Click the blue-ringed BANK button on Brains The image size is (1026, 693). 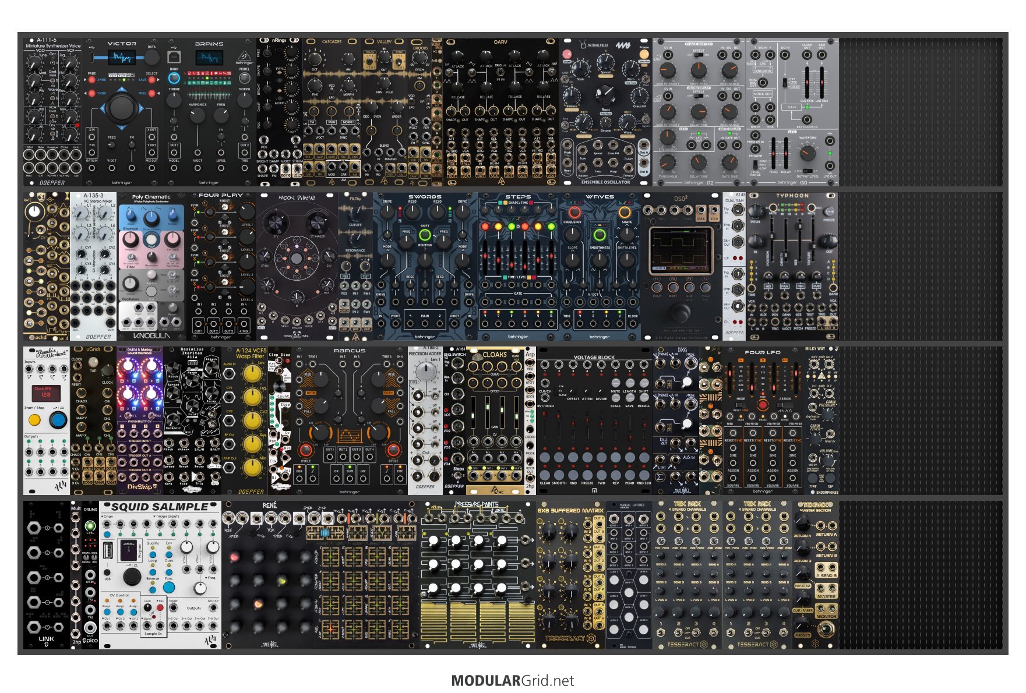coord(174,77)
